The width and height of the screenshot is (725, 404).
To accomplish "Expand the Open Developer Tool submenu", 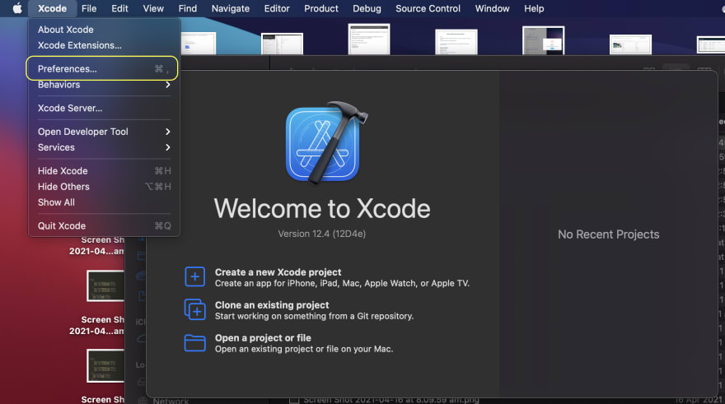I will (104, 132).
